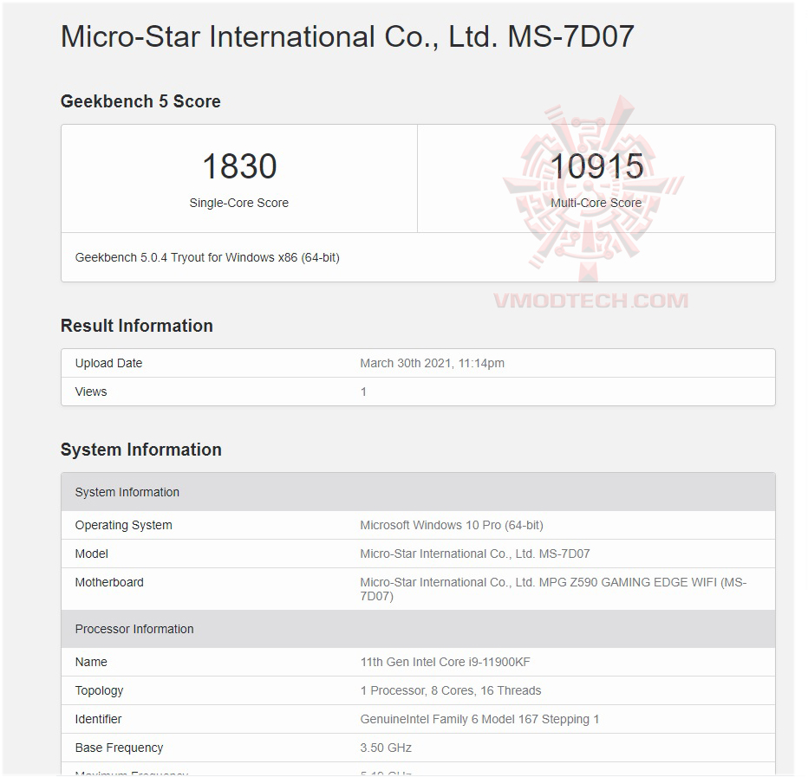Click the Views value '1'

point(363,392)
